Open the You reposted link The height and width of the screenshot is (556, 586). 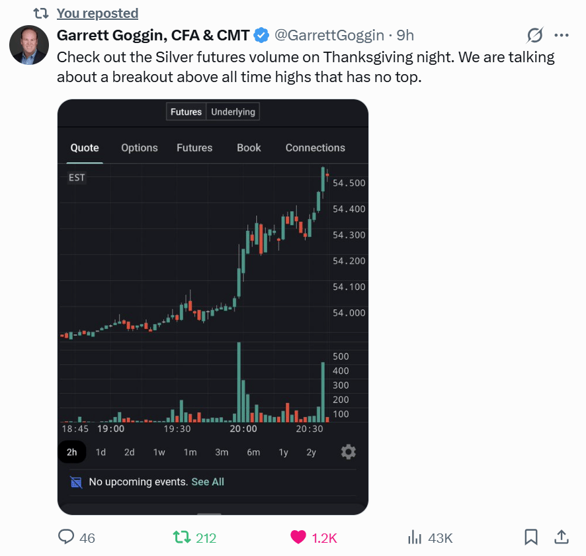[97, 13]
